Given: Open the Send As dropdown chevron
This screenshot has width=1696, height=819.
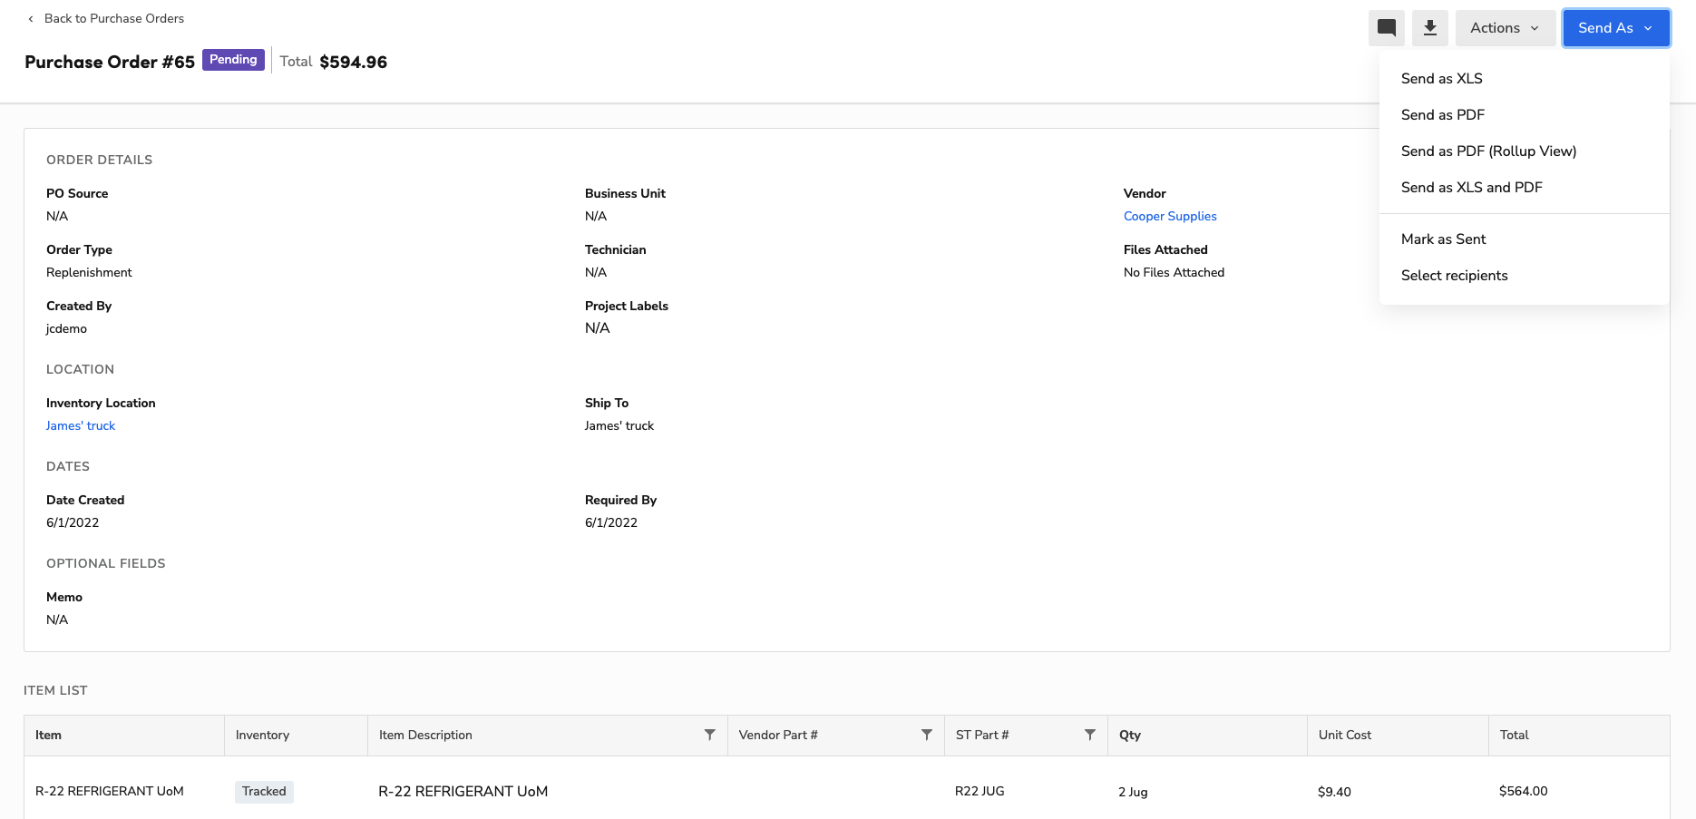Looking at the screenshot, I should pyautogui.click(x=1650, y=27).
